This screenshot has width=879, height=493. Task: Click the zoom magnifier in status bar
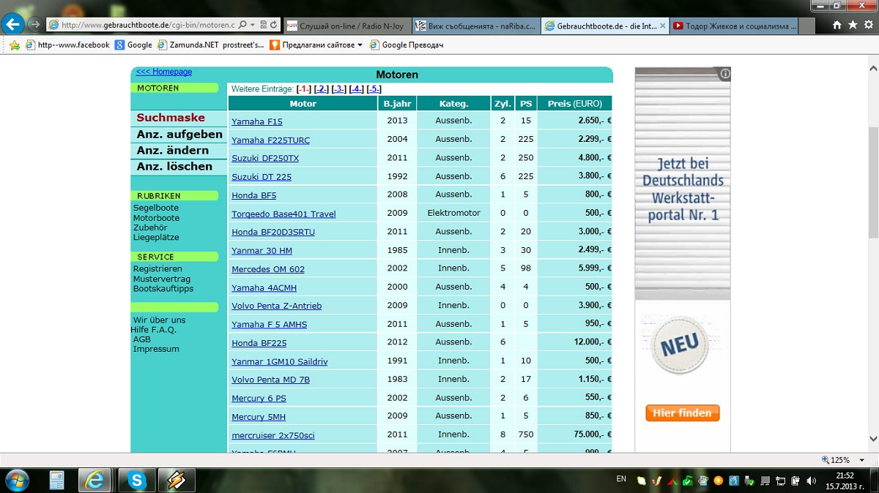pos(826,460)
